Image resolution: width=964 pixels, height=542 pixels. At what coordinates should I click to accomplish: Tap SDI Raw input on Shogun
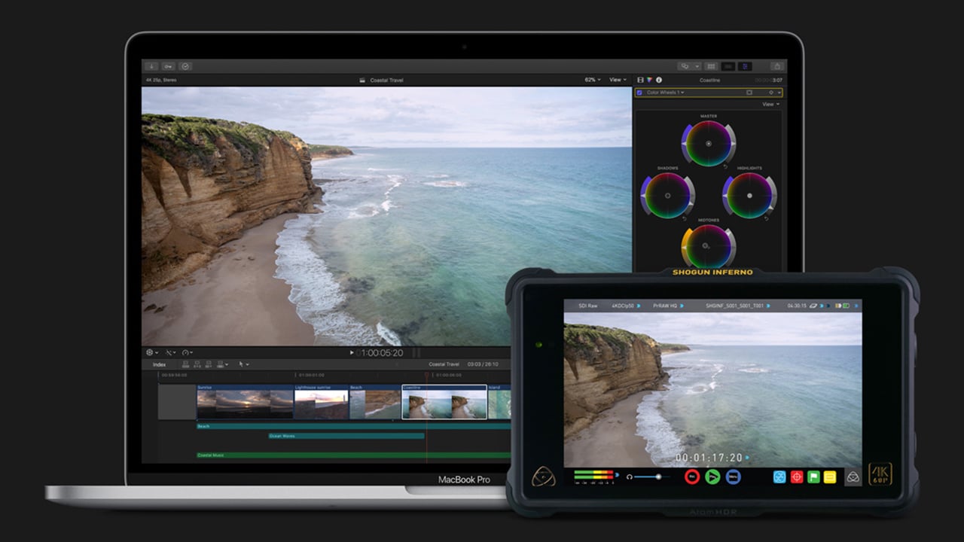[589, 306]
